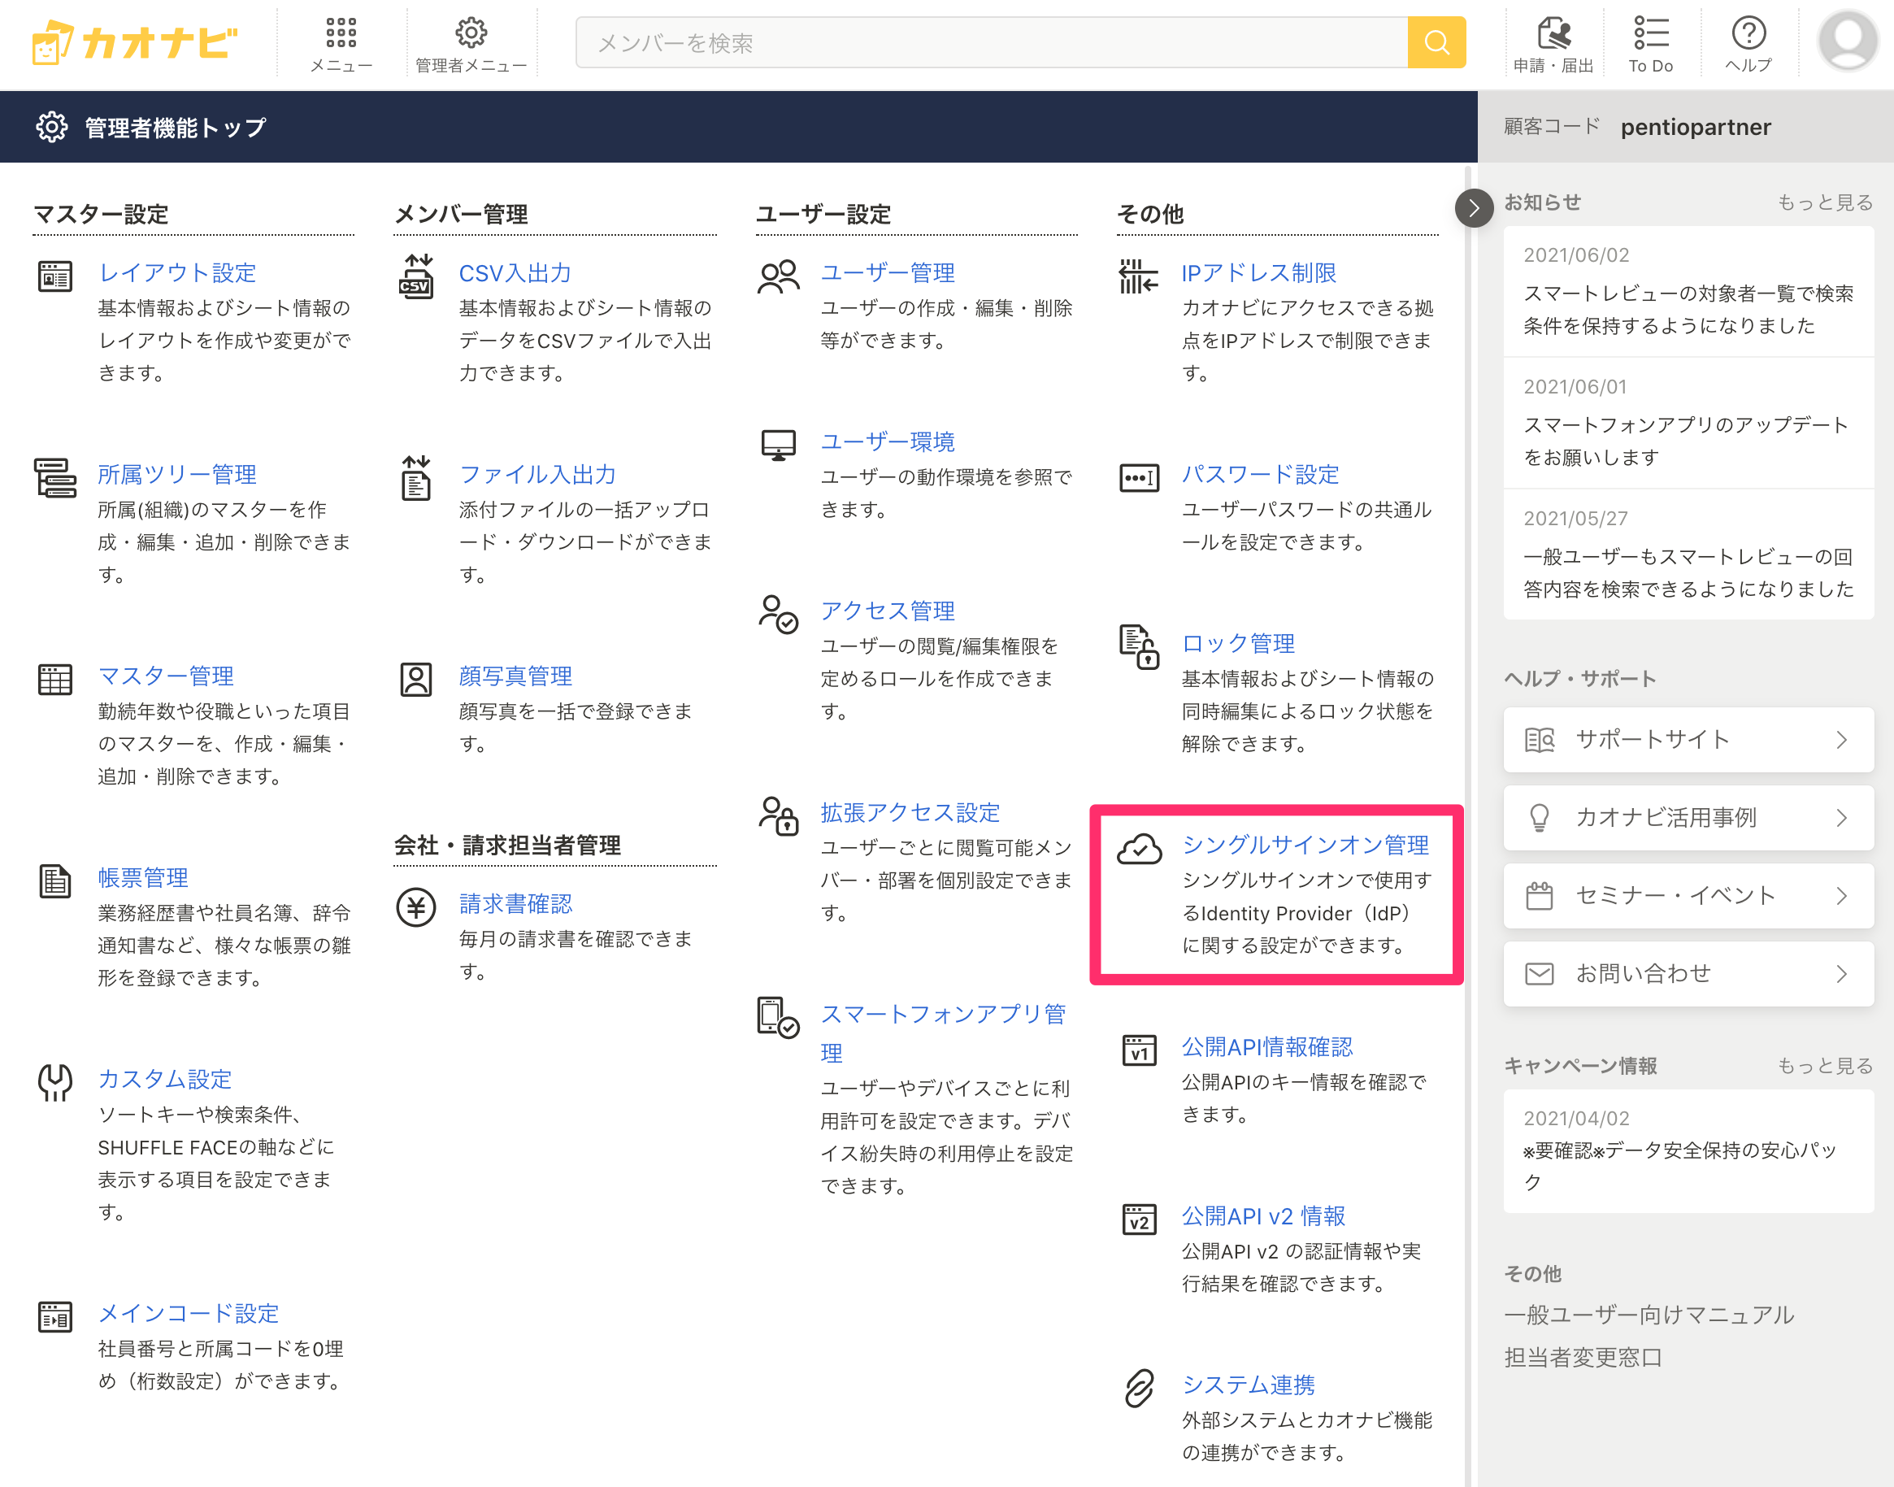Click the yellow search magnifier button
1894x1487 pixels.
tap(1436, 41)
